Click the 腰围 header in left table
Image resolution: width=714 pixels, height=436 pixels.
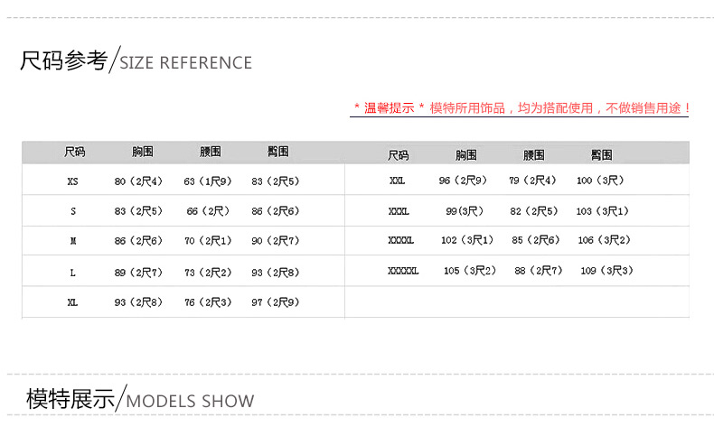pos(211,152)
